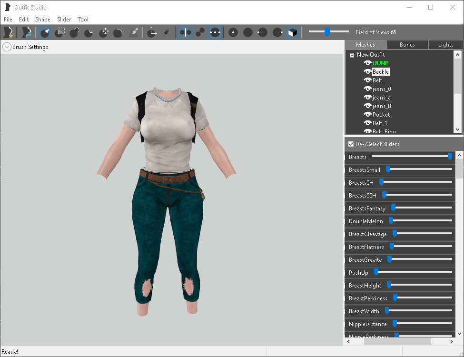The height and width of the screenshot is (357, 464).
Task: Collapse the New Outfit tree node
Action: pos(351,54)
